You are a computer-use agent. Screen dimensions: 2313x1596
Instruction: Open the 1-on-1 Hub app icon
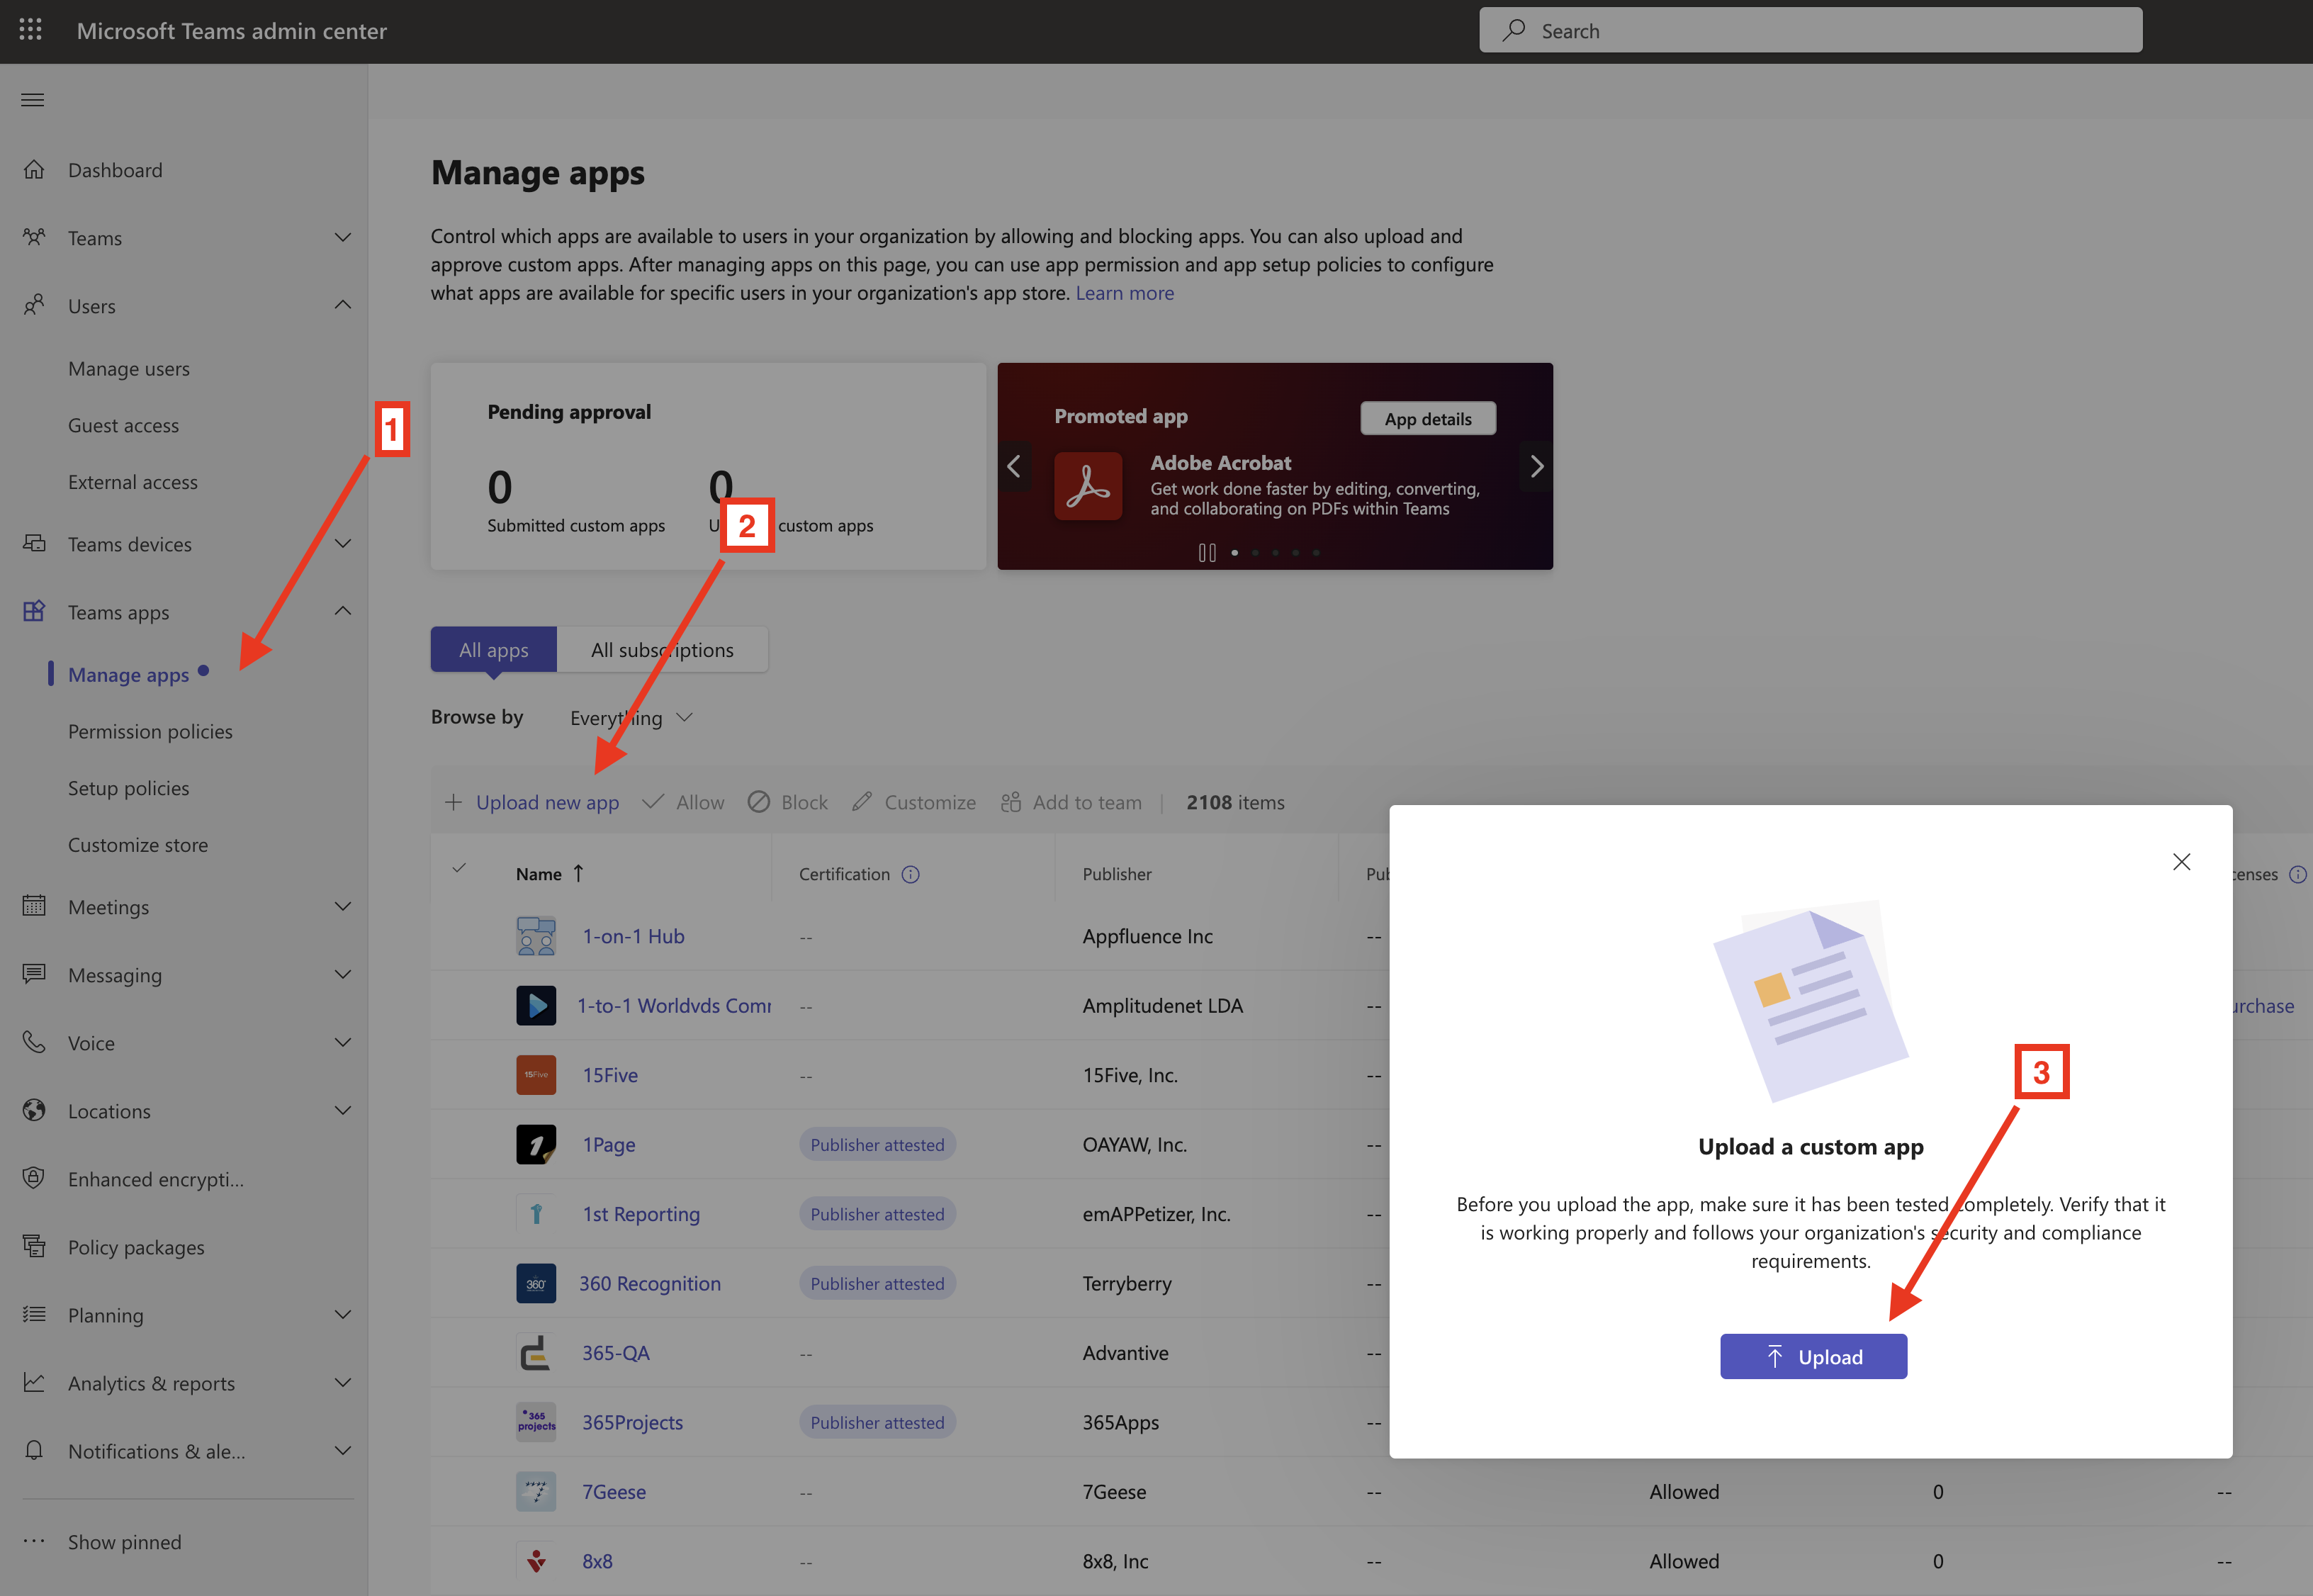pos(536,936)
